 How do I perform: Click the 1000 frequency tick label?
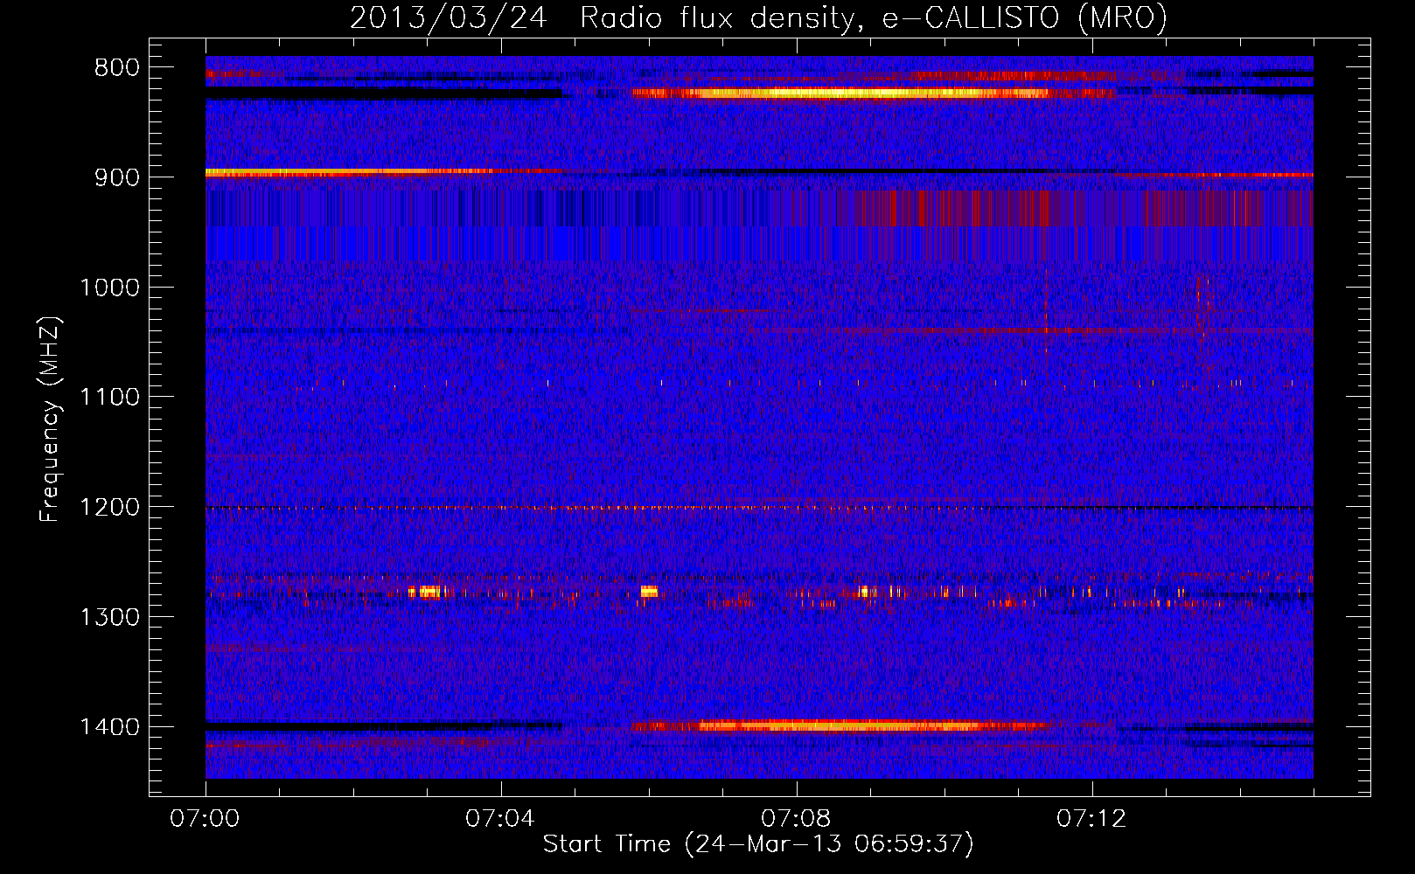point(109,288)
